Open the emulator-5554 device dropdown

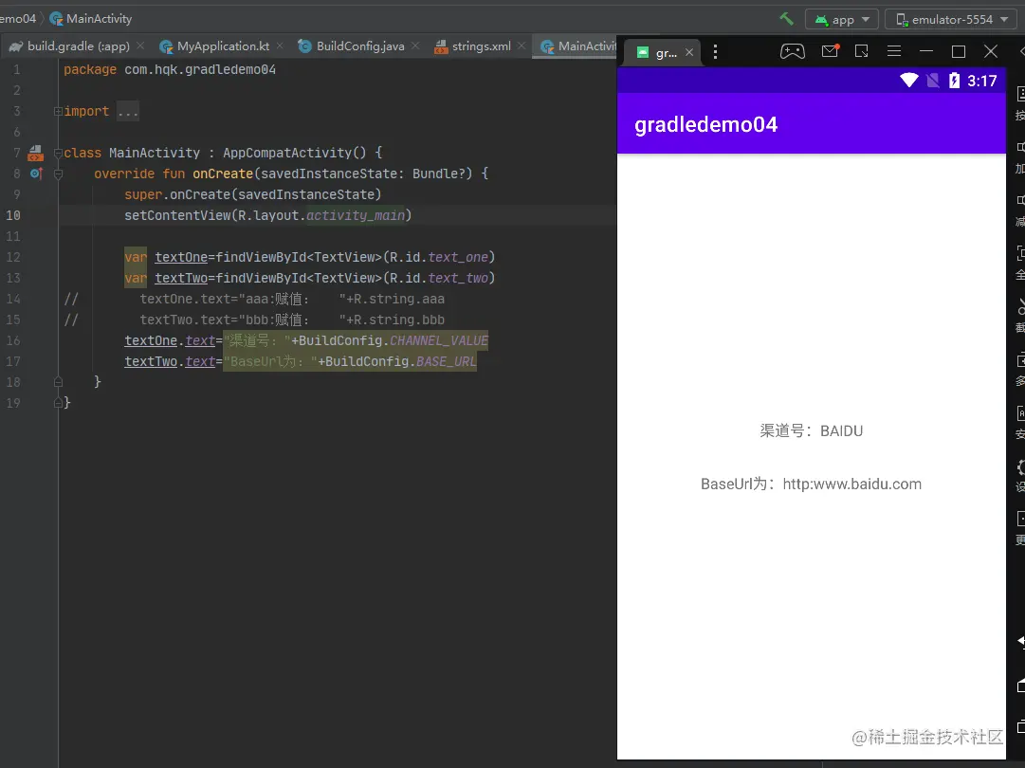coord(951,20)
